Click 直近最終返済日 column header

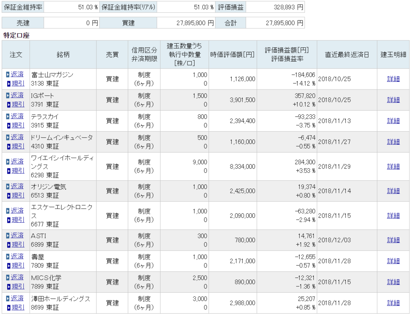pos(347,55)
